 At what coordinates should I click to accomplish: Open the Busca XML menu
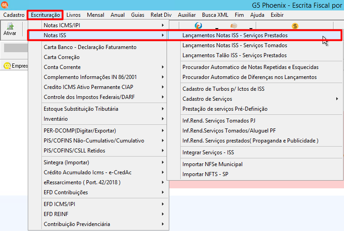click(x=215, y=15)
